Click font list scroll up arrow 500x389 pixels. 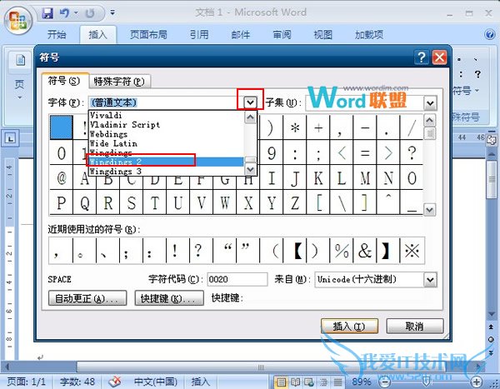point(250,117)
